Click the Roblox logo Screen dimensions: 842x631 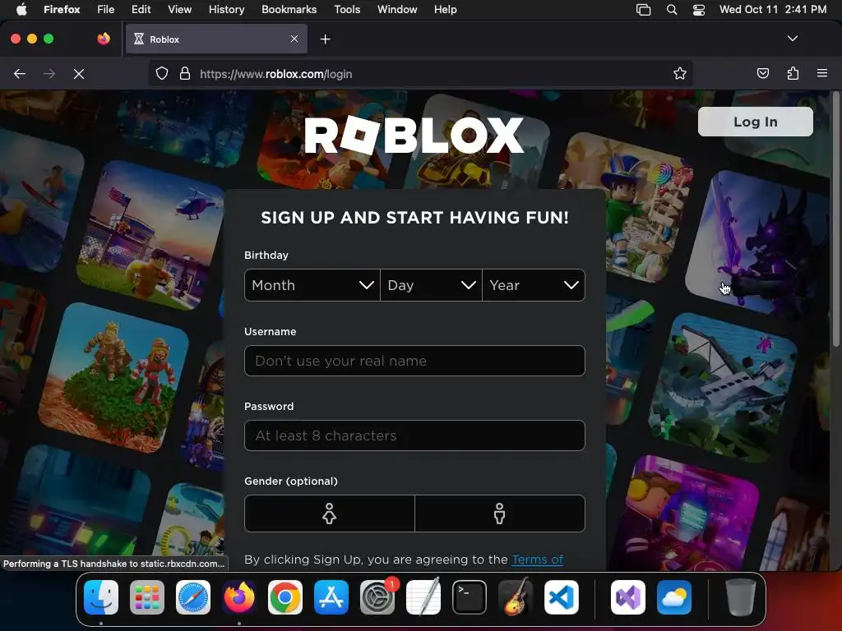(x=414, y=136)
